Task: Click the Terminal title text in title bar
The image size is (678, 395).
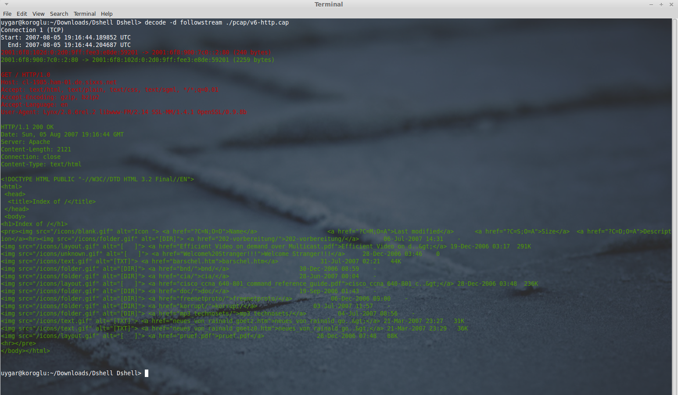Action: coord(329,4)
